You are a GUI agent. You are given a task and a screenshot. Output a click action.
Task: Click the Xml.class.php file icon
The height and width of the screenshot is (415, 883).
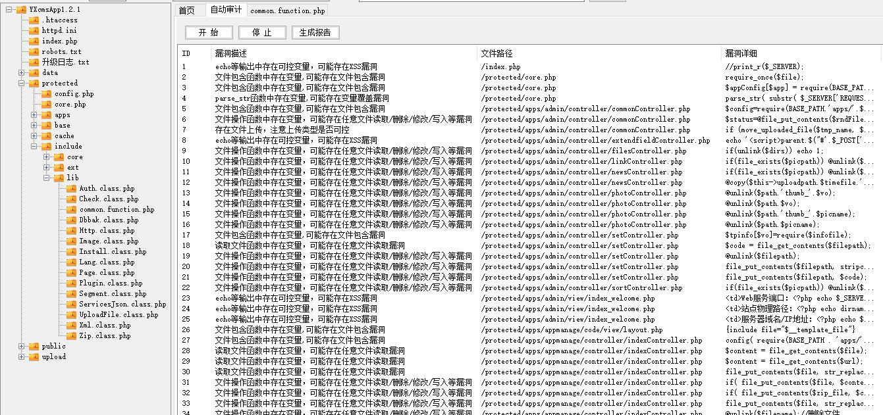click(x=72, y=326)
